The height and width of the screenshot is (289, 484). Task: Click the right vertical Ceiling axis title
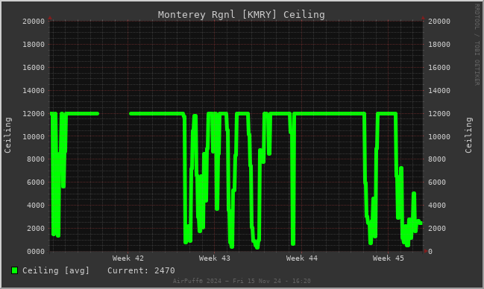(468, 135)
